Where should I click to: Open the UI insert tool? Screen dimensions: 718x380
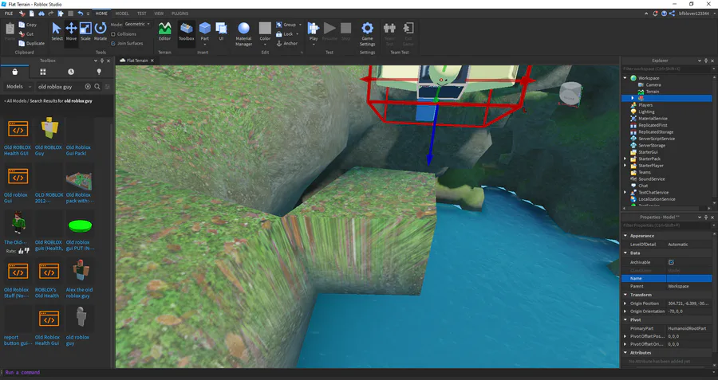(x=221, y=32)
